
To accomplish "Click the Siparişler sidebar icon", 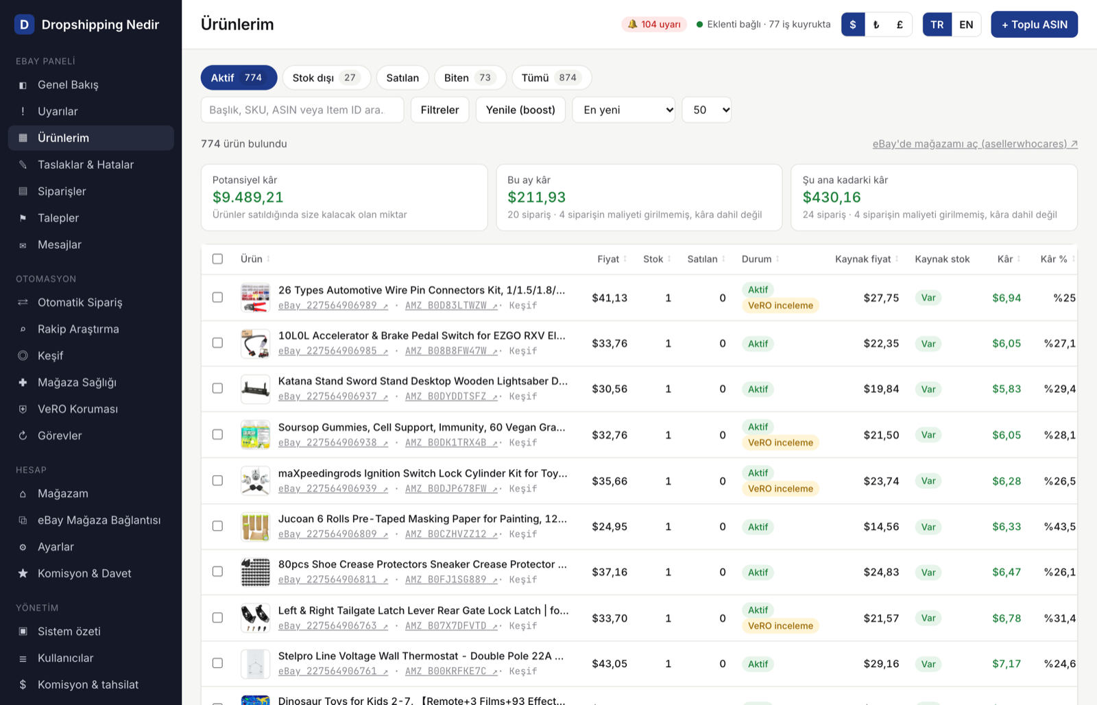I will (x=23, y=191).
